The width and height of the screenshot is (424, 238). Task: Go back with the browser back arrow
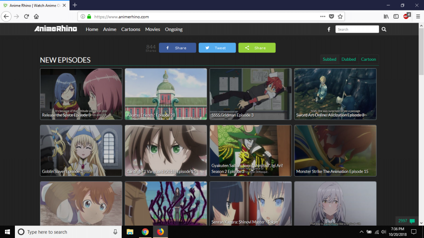[6, 17]
